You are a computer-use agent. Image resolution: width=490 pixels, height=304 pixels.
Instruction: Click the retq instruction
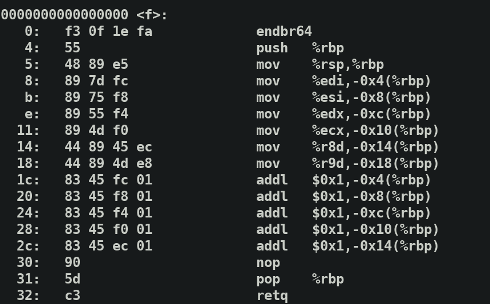pos(272,295)
